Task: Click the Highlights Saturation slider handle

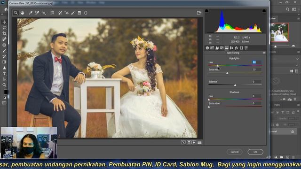Action: pyautogui.click(x=227, y=73)
